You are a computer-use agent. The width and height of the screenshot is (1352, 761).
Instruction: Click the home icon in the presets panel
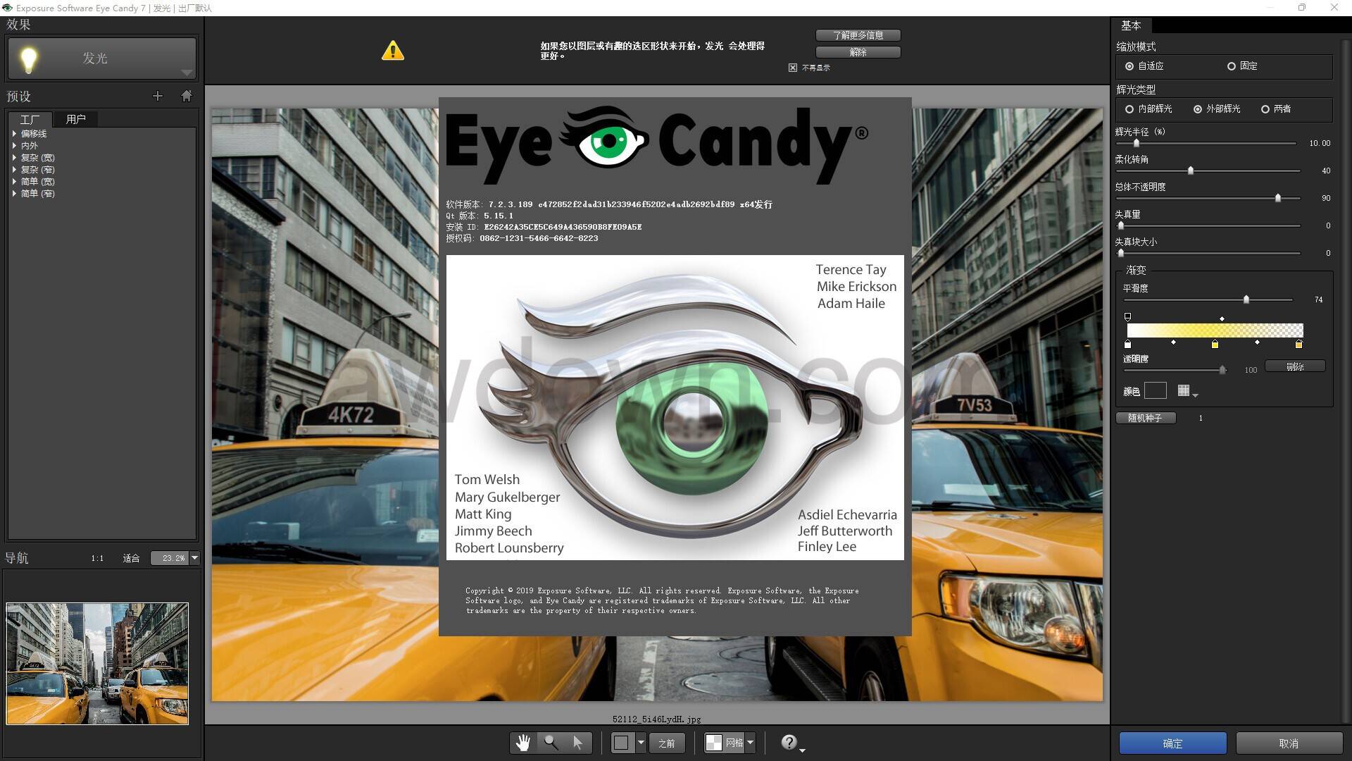pyautogui.click(x=187, y=96)
